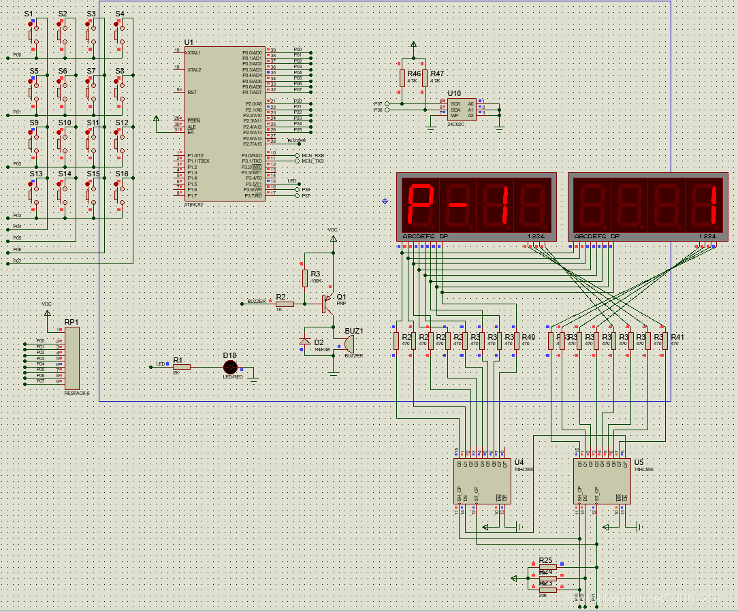This screenshot has height=612, width=738.
Task: Click push button switch S7
Action: (91, 93)
